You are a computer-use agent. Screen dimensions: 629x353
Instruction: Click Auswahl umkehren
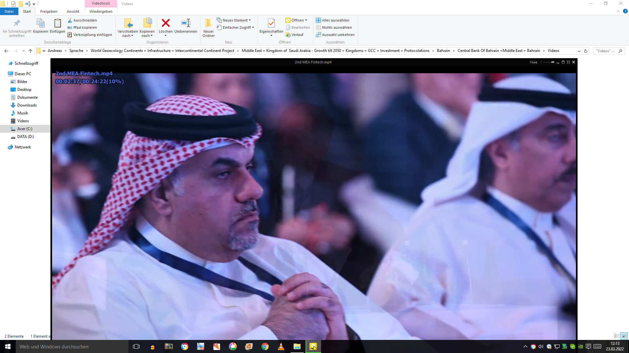pos(335,35)
